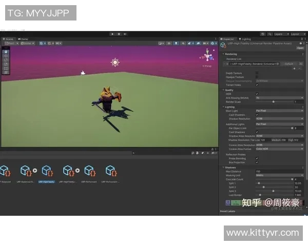Click the Render Scale slider handle
308x246 pixels.
point(273,101)
